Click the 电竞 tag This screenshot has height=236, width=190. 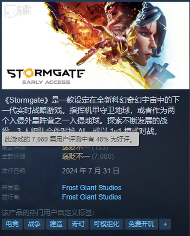pos(12,224)
